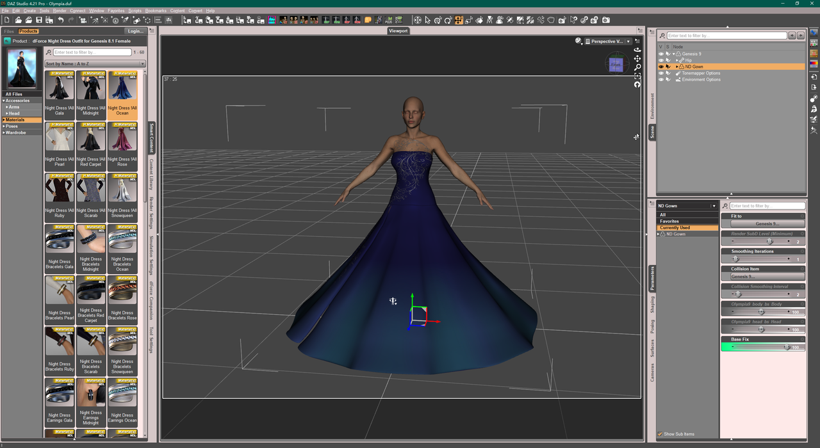The image size is (820, 448).
Task: Expand the Hip node in Scene tree
Action: pos(676,60)
